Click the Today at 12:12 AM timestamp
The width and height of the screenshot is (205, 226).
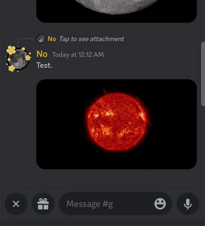tap(78, 55)
